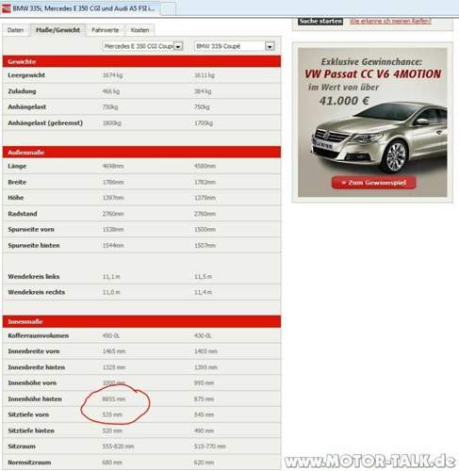Click the Zum Gewinnspiel button in the ad
Viewport: 459px width, 471px height.
coord(373,183)
